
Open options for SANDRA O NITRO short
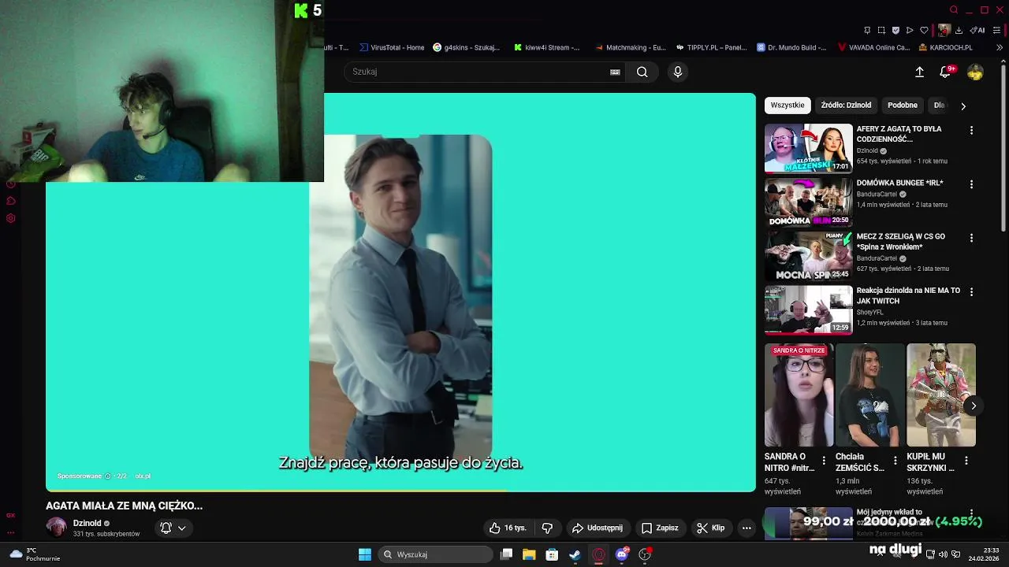point(824,460)
